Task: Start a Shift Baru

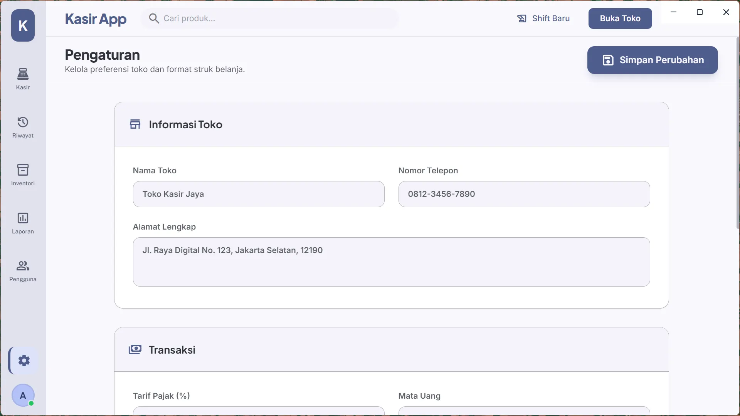Action: click(543, 18)
